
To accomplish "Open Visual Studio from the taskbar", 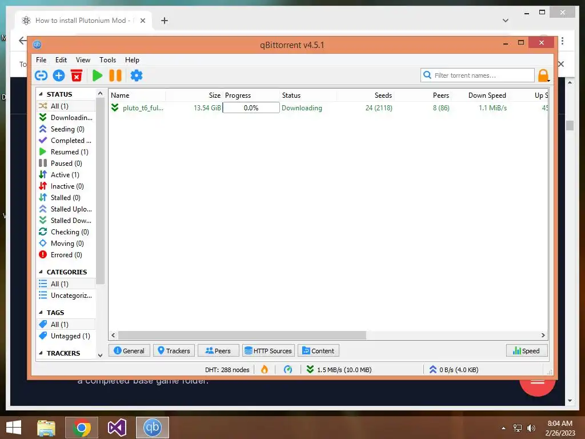I will coord(117,428).
